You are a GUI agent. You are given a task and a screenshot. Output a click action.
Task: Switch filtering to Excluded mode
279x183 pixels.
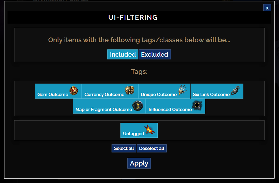coord(154,54)
